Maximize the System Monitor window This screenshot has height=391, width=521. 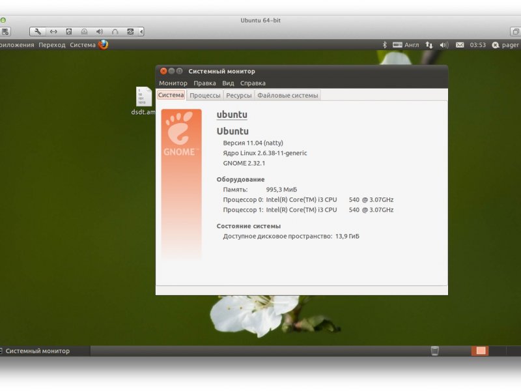180,71
